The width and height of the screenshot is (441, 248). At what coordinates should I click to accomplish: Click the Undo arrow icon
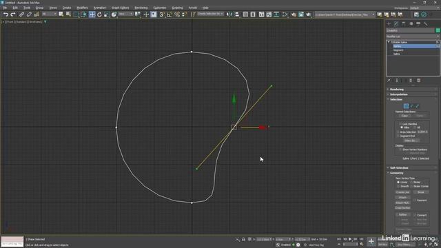(6, 14)
